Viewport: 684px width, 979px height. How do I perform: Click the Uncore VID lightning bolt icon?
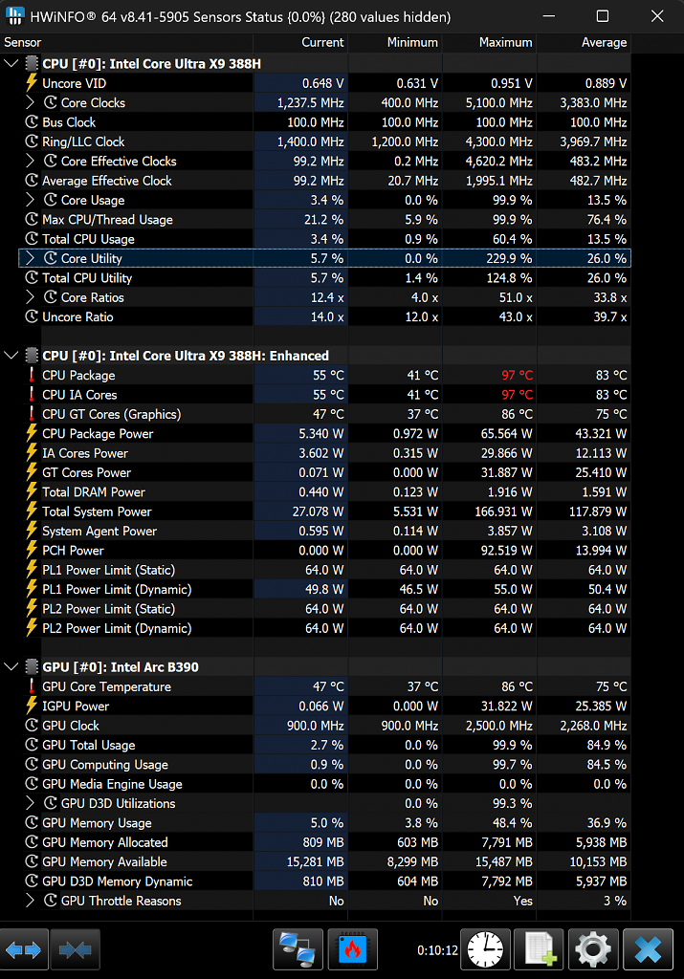32,83
